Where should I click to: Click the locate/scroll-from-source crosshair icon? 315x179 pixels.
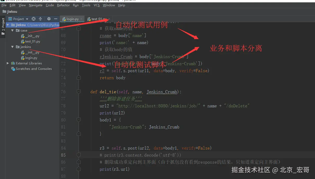pyautogui.click(x=33, y=19)
